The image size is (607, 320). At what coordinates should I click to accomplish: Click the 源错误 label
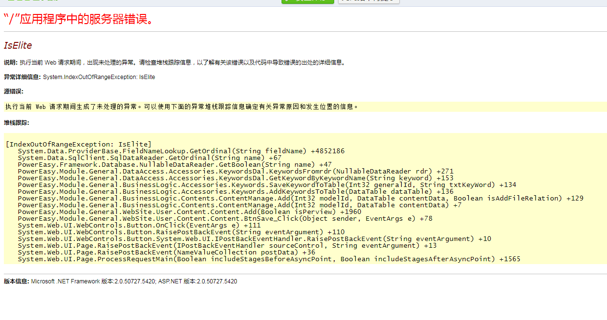point(14,92)
